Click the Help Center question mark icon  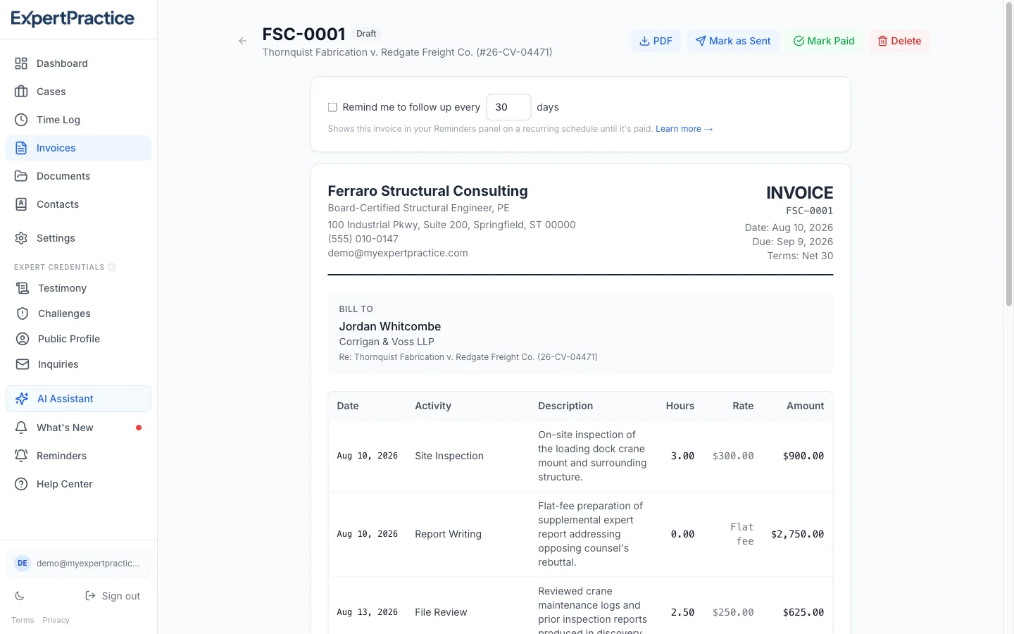tap(21, 484)
